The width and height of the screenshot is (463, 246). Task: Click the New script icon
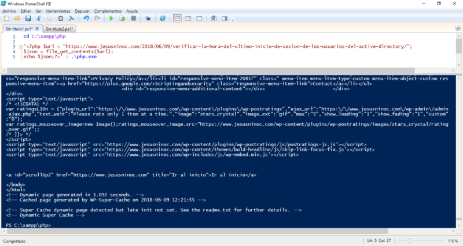[x=7, y=18]
